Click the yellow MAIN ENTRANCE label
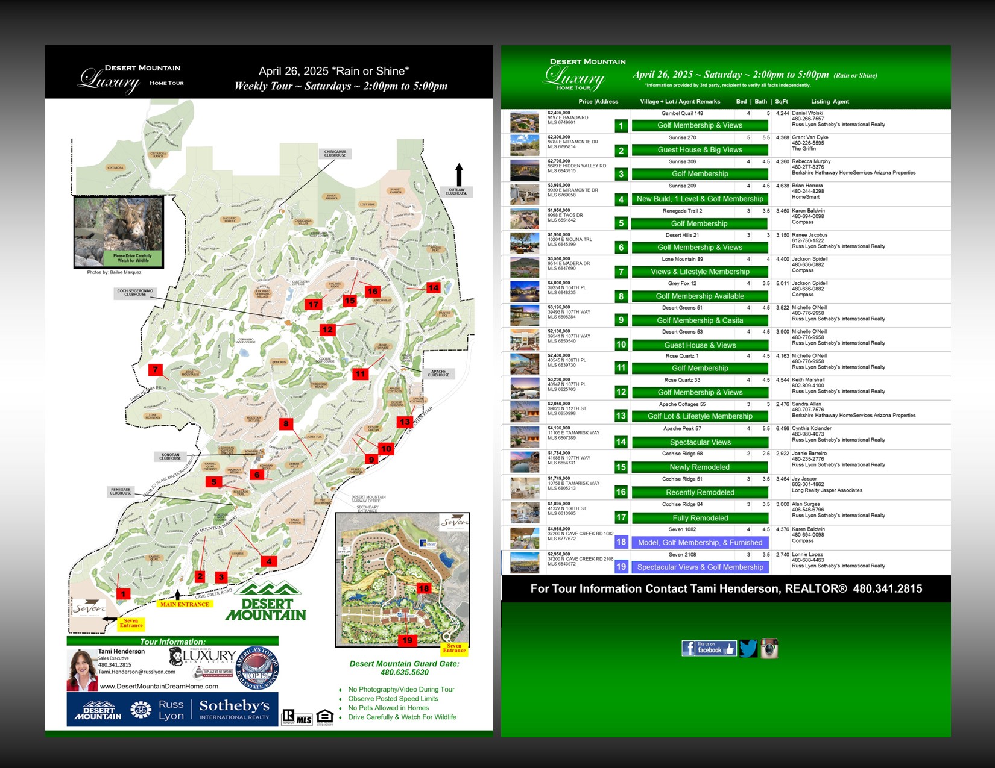This screenshot has width=995, height=768. [x=185, y=604]
